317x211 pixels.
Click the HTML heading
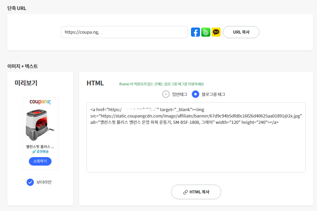coord(95,83)
